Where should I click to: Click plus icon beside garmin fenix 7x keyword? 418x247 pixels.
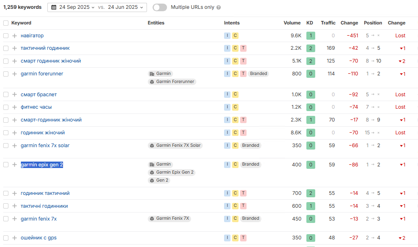(15, 219)
